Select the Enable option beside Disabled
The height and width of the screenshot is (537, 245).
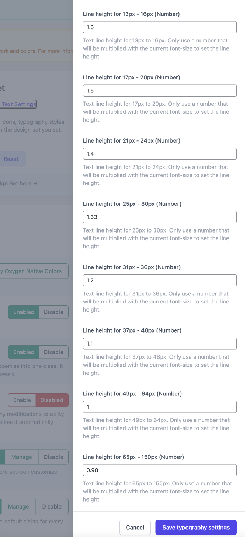[22, 400]
